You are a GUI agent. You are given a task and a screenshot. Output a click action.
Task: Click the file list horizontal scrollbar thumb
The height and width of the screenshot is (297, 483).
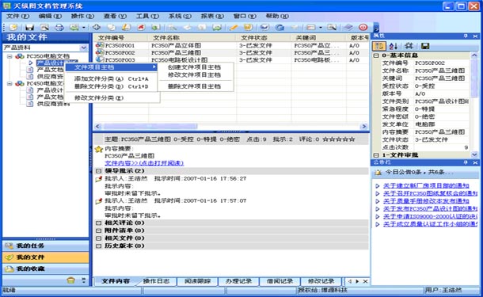(150, 126)
